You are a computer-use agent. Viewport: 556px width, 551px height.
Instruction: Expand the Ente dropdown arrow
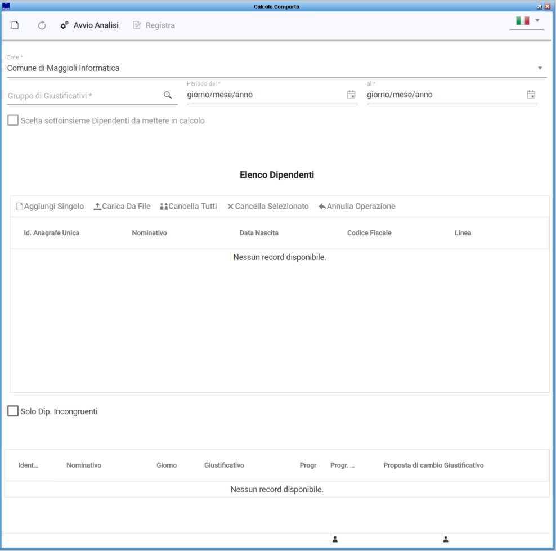coord(540,68)
